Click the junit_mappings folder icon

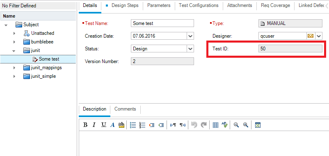click(27, 68)
